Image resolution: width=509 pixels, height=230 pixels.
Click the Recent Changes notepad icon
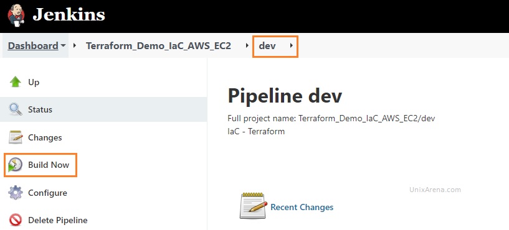tap(254, 206)
